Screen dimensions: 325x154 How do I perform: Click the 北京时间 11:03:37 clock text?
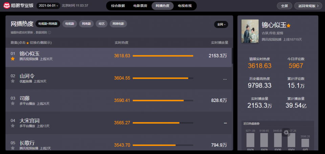[75, 6]
